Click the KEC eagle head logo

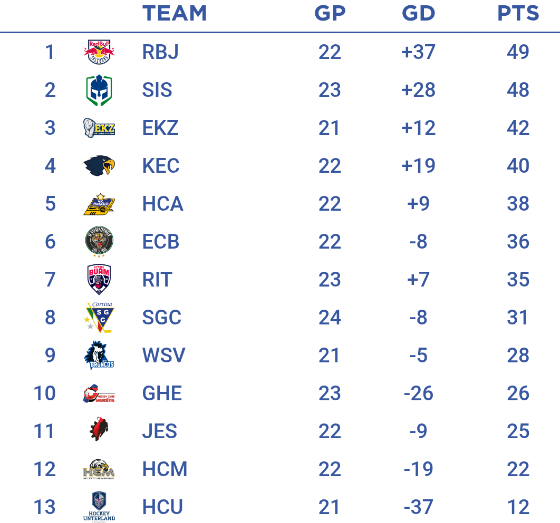[x=99, y=165]
